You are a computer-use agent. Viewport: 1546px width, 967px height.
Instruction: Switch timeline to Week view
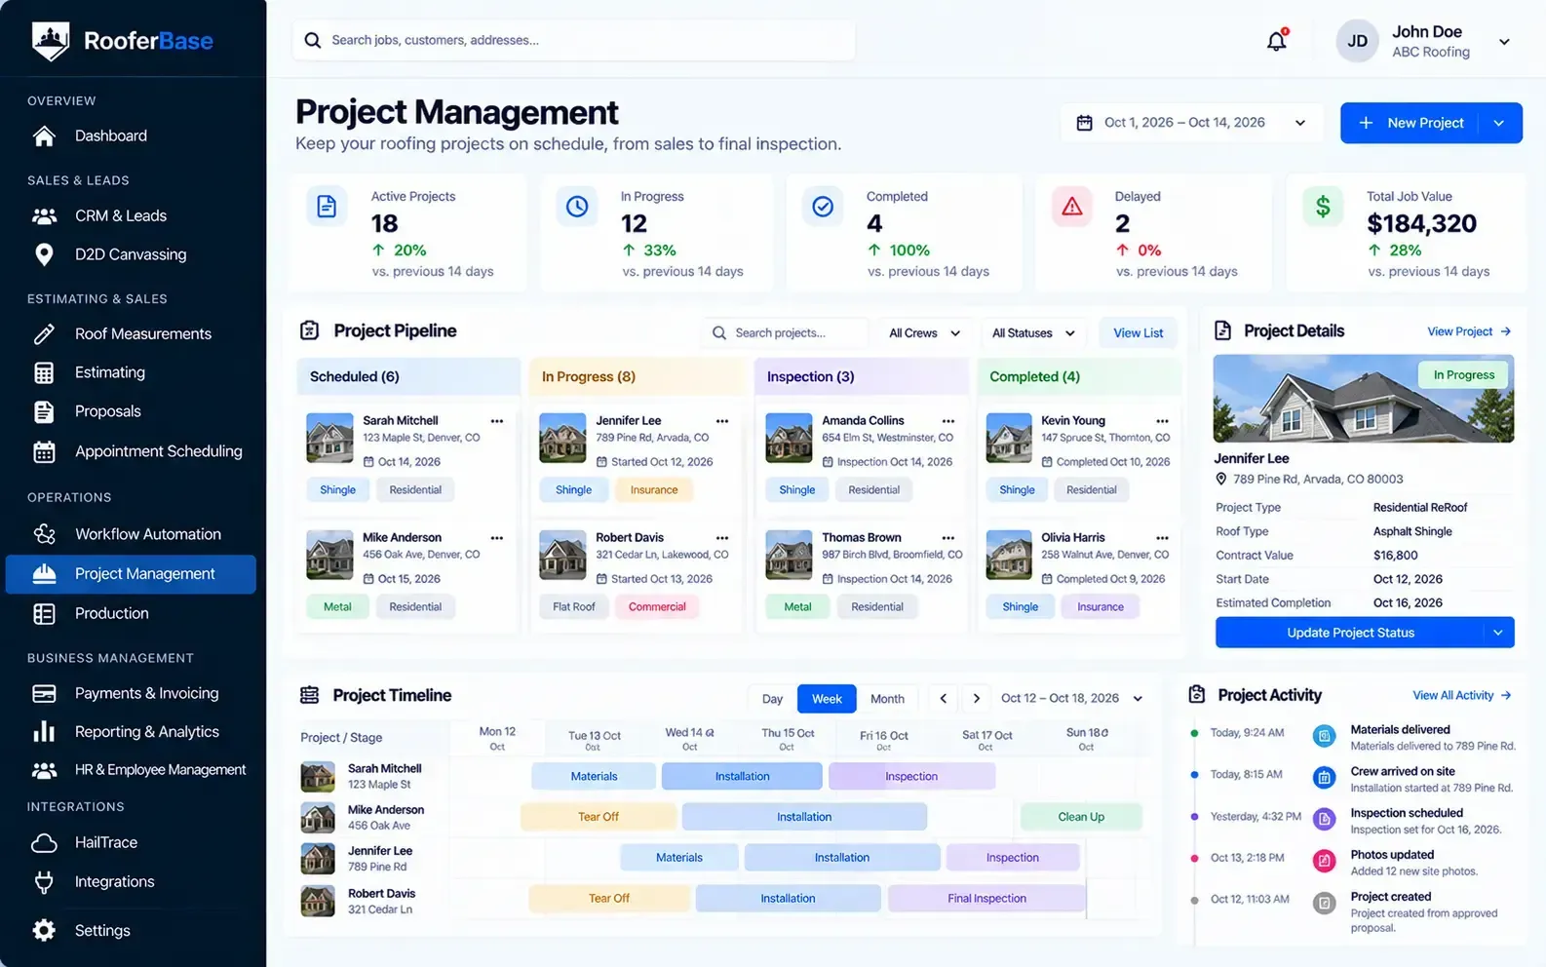click(827, 699)
